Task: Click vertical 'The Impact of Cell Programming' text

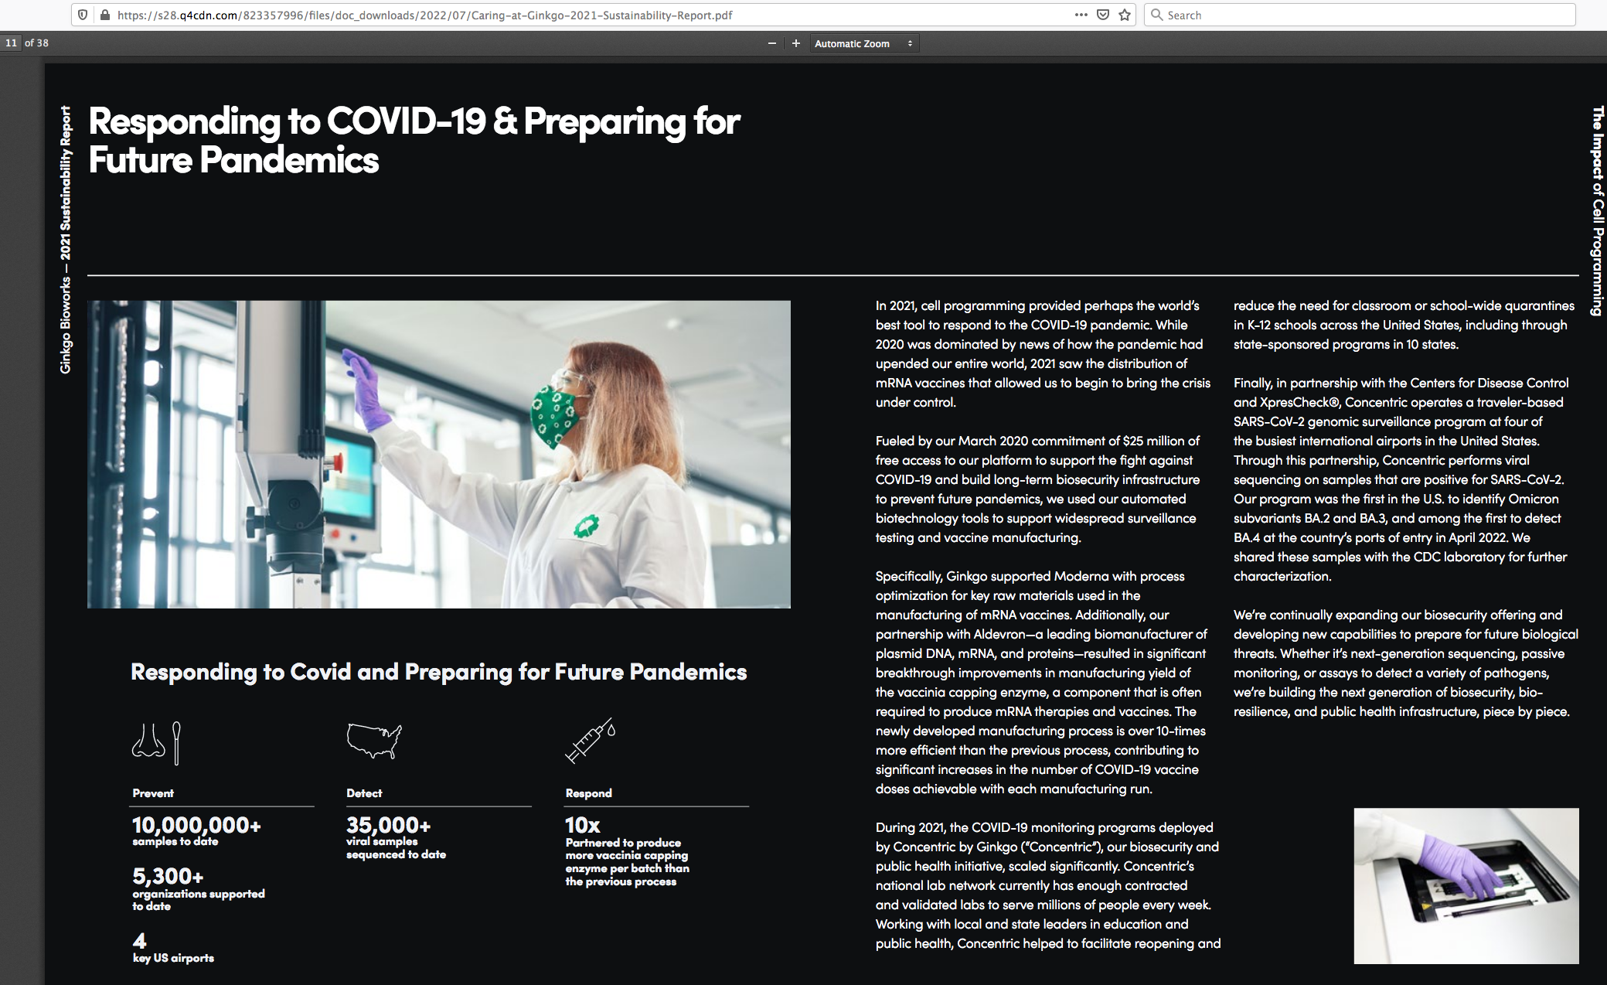Action: click(x=1597, y=211)
